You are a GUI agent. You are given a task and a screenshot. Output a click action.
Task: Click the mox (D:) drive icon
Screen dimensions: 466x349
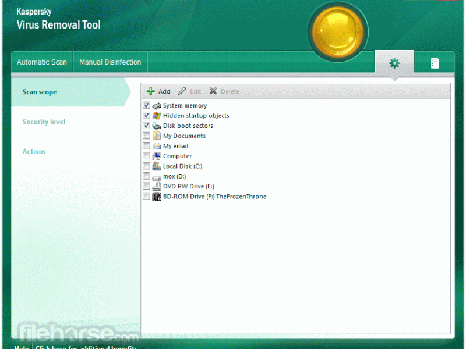point(157,177)
